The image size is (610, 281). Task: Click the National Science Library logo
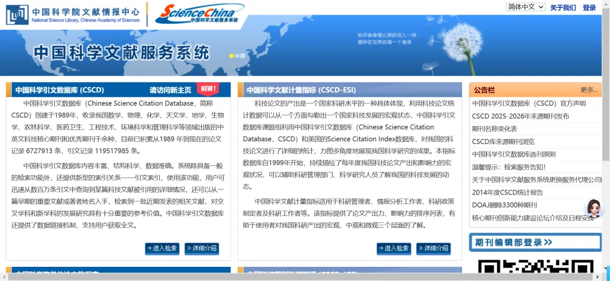coord(73,15)
